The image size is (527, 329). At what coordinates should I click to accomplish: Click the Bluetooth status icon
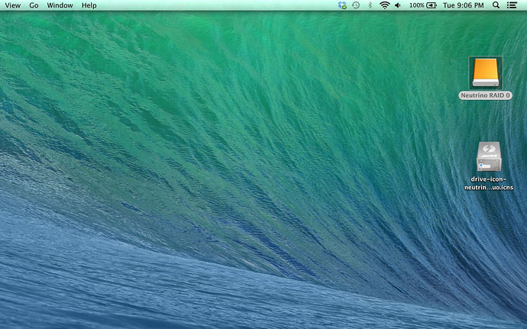coord(370,5)
